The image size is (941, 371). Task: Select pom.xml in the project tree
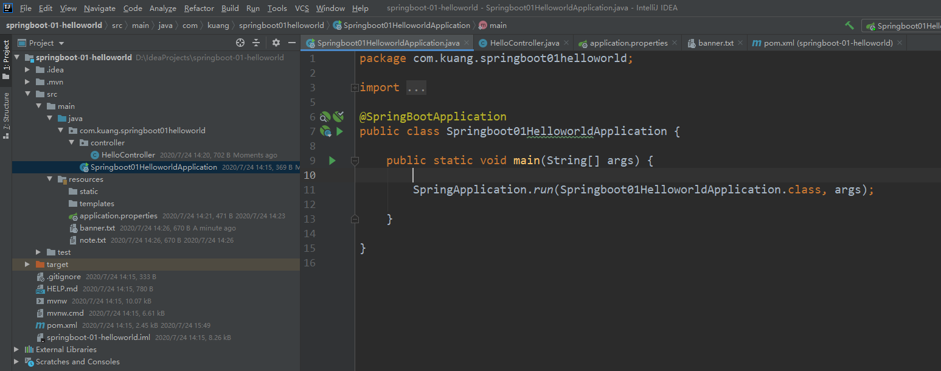point(62,325)
